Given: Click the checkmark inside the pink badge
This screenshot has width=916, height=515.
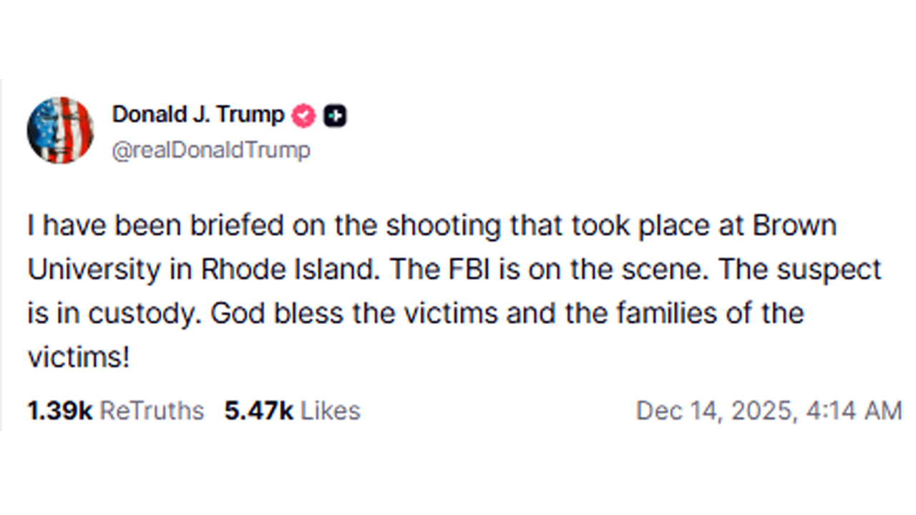Looking at the screenshot, I should [303, 115].
